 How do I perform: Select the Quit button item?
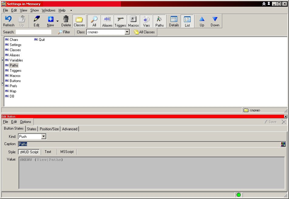tap(39, 40)
